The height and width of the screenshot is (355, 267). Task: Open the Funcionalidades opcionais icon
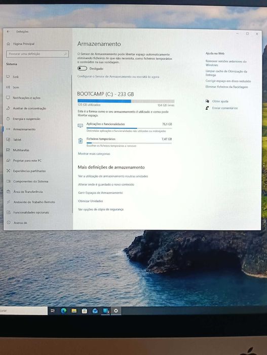click(9, 212)
